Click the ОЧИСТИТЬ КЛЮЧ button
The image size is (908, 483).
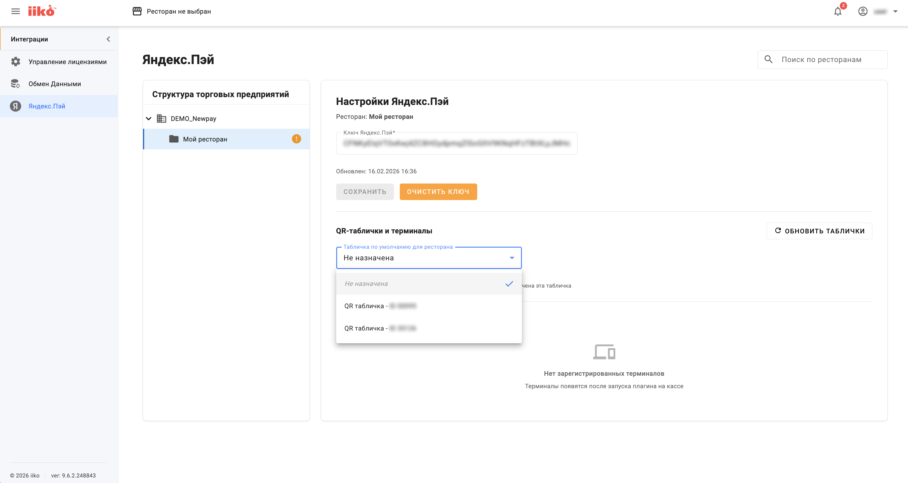click(x=438, y=192)
